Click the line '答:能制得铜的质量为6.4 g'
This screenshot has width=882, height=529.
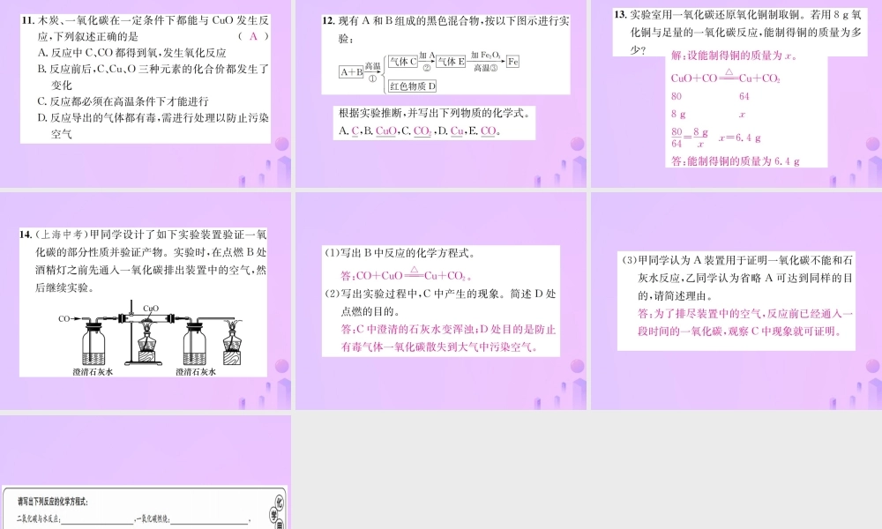[736, 161]
